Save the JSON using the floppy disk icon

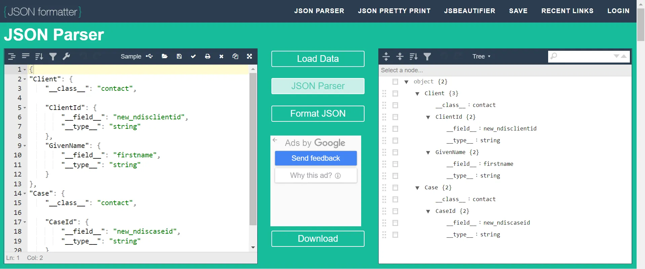[179, 56]
